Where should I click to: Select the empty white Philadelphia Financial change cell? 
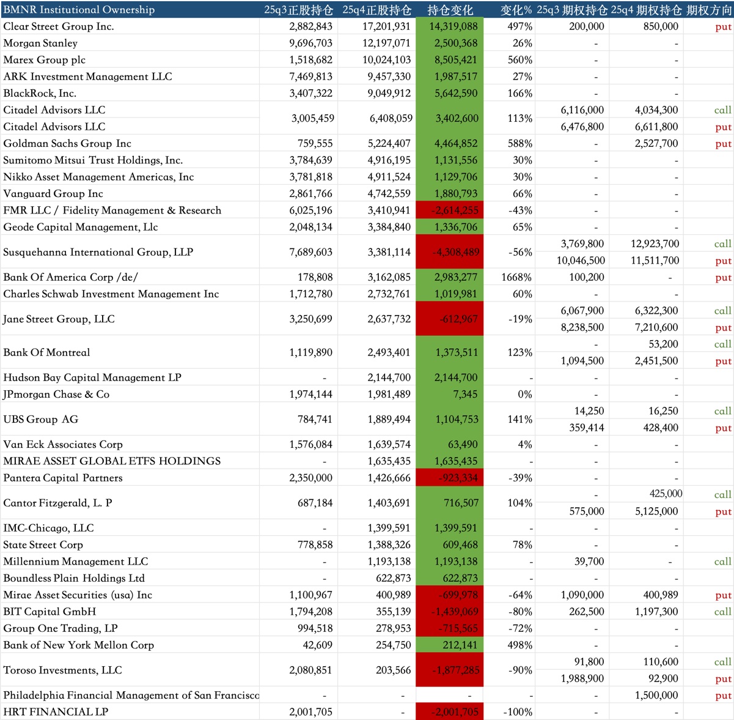coord(450,695)
